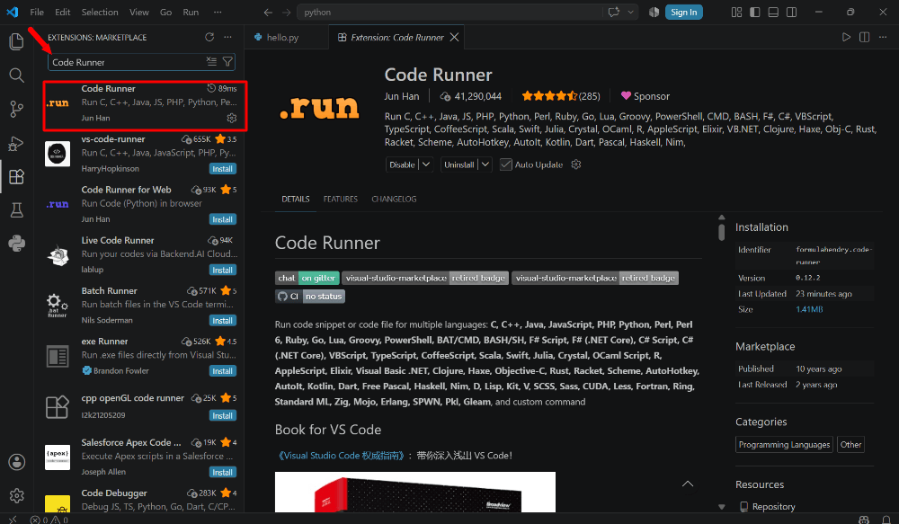The image size is (899, 524).
Task: Open the Accounts icon in activity bar
Action: click(16, 462)
